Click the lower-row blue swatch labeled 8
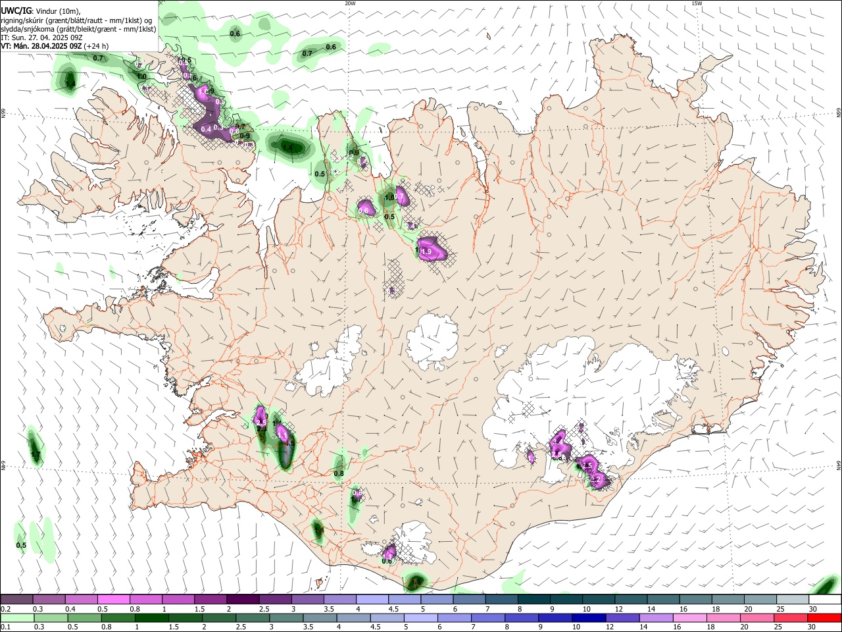Image resolution: width=842 pixels, height=632 pixels. (x=520, y=618)
